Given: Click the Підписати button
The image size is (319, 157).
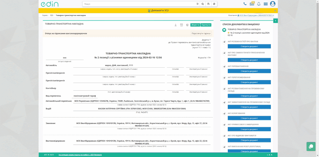Looking at the screenshot, I should tap(206, 25).
